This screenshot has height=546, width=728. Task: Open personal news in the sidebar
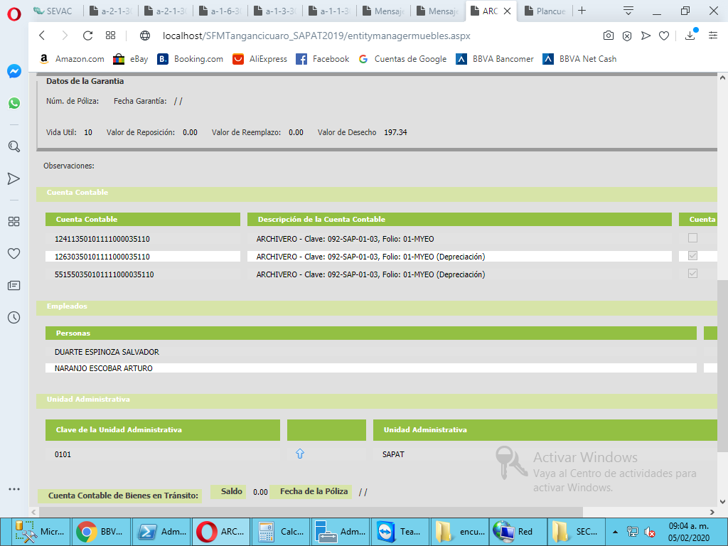tap(14, 286)
